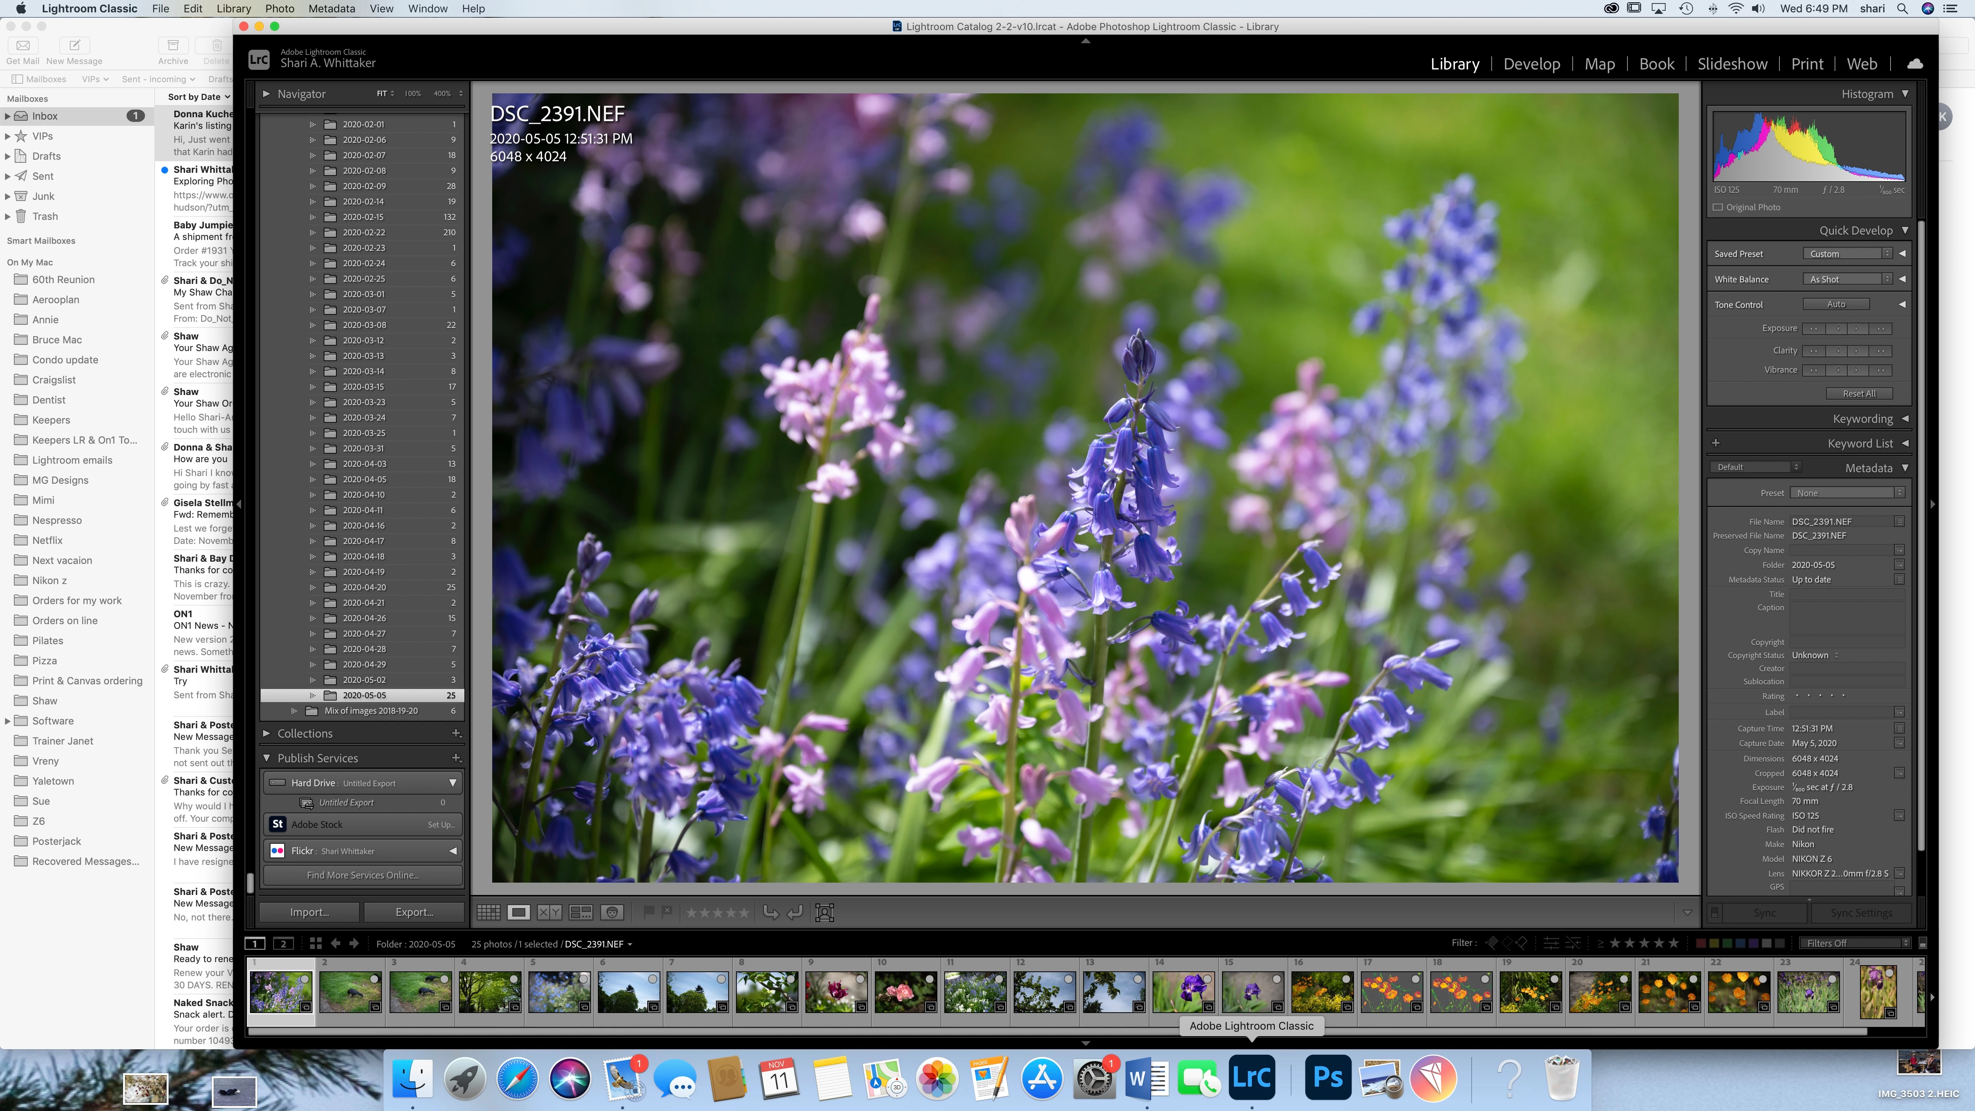
Task: Rotate photo clockwise in toolbar
Action: [x=795, y=912]
